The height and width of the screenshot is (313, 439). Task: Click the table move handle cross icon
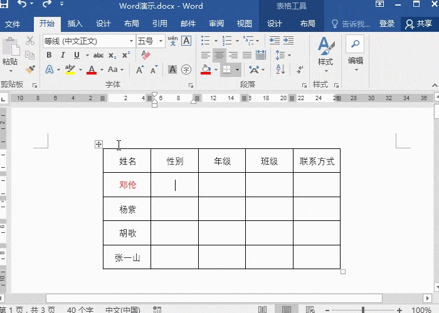point(98,144)
